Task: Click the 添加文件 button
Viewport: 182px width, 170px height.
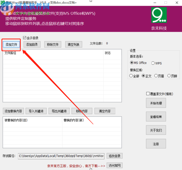Action: pos(11,44)
